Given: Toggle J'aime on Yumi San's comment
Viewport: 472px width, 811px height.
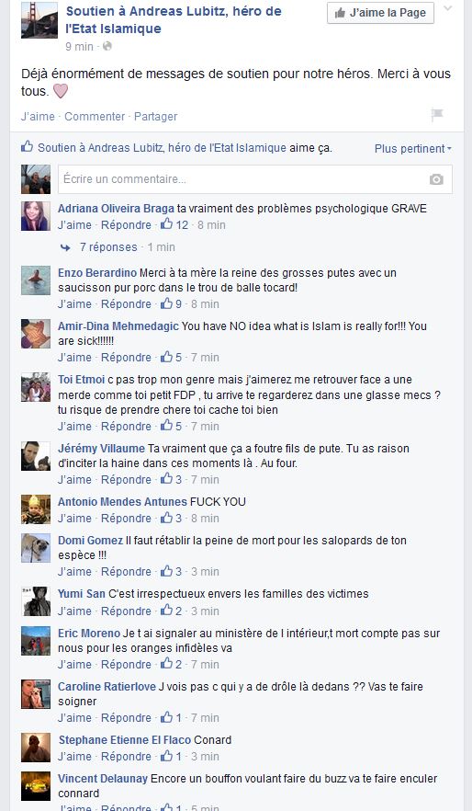Looking at the screenshot, I should pyautogui.click(x=74, y=611).
